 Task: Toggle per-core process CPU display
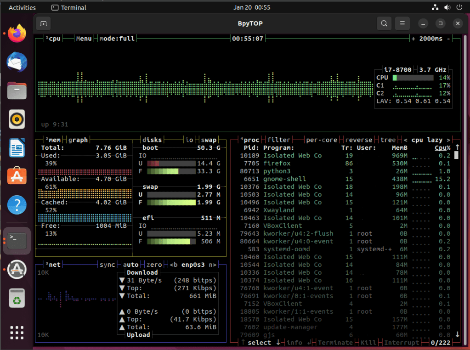click(322, 140)
